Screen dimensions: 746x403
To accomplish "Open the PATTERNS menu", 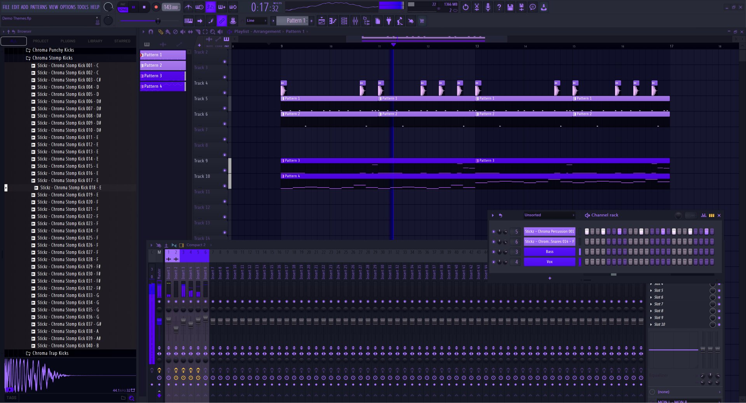I will point(39,7).
